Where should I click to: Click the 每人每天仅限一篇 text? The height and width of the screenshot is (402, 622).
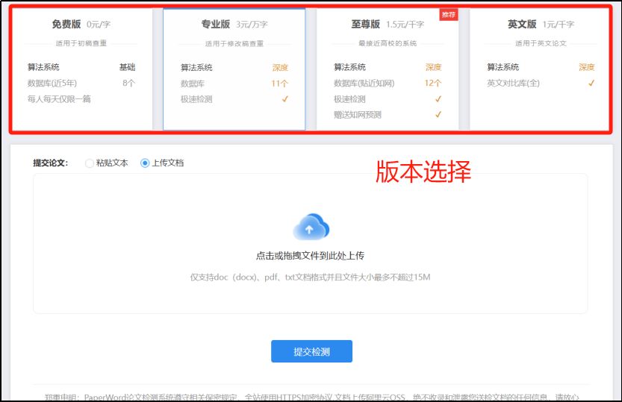pyautogui.click(x=59, y=99)
